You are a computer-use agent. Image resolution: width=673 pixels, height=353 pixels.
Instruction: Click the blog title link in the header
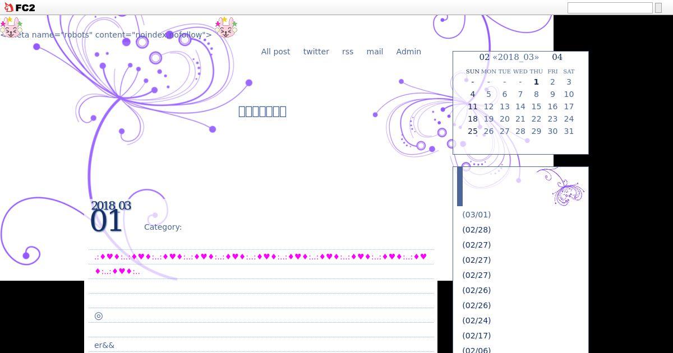coord(262,111)
